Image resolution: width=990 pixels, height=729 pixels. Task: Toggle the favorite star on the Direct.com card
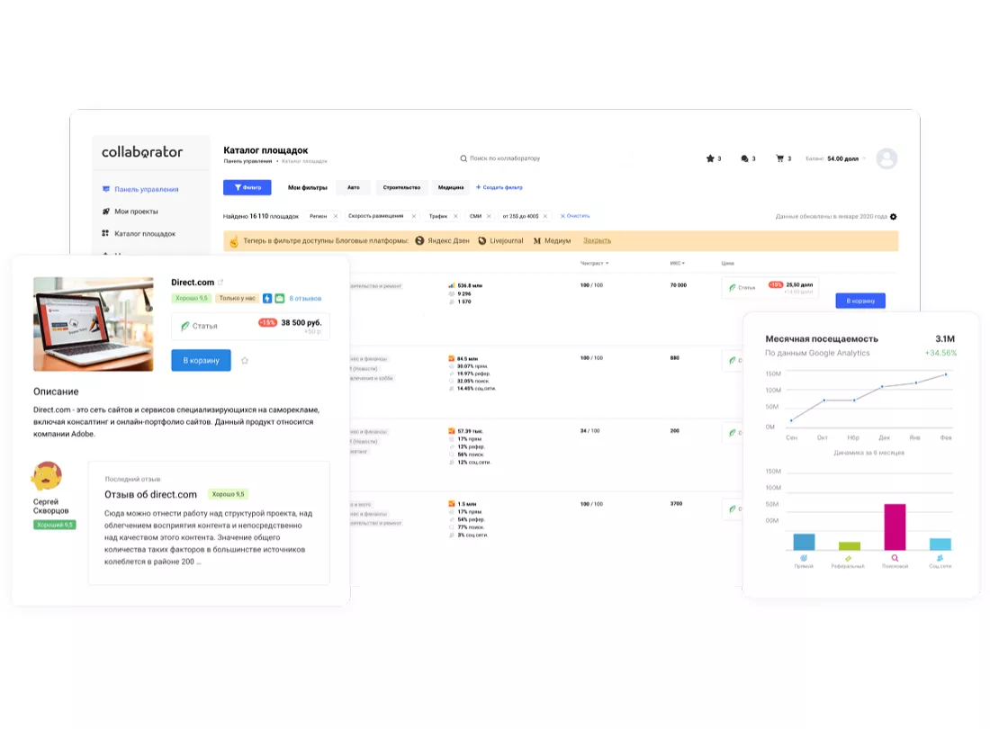point(243,360)
